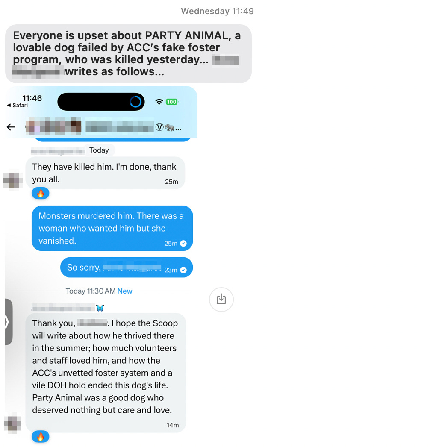
Task: Click the read checkmark on 'So sorry' message
Action: pyautogui.click(x=184, y=270)
